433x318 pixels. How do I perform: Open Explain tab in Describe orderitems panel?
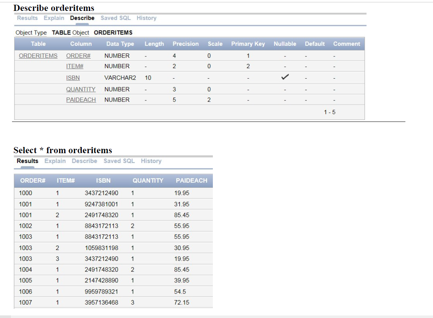[x=54, y=18]
